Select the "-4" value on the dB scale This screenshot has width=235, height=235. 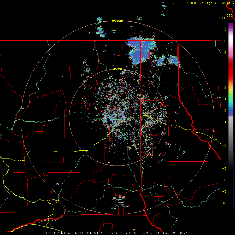pos(224,157)
